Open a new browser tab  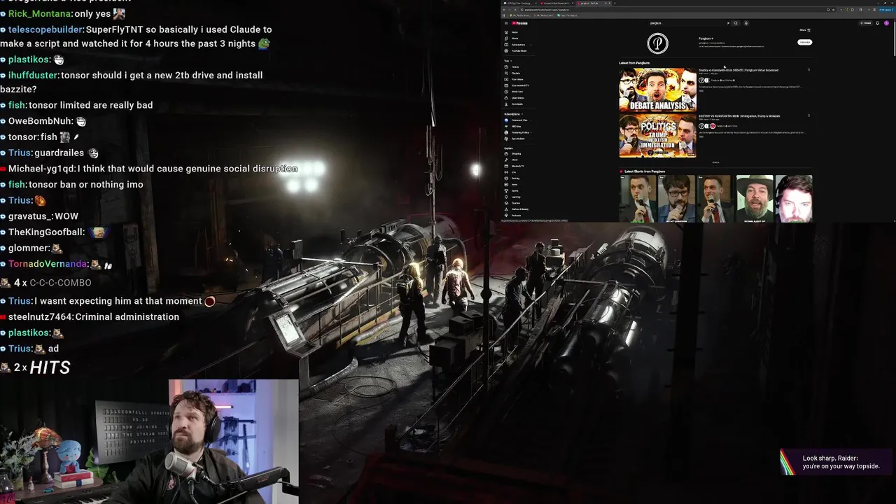615,3
